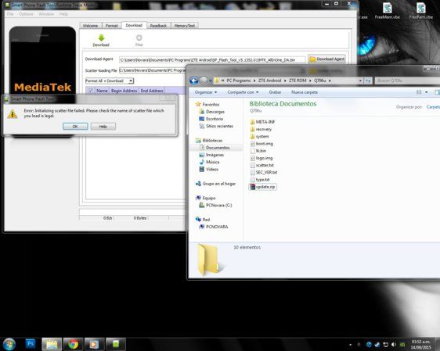
Task: Click Help on the error dialog
Action: click(x=103, y=127)
